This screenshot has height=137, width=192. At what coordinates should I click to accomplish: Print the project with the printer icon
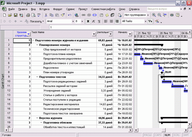coord(28,15)
